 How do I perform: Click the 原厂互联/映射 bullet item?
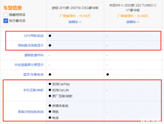[x=61, y=96]
